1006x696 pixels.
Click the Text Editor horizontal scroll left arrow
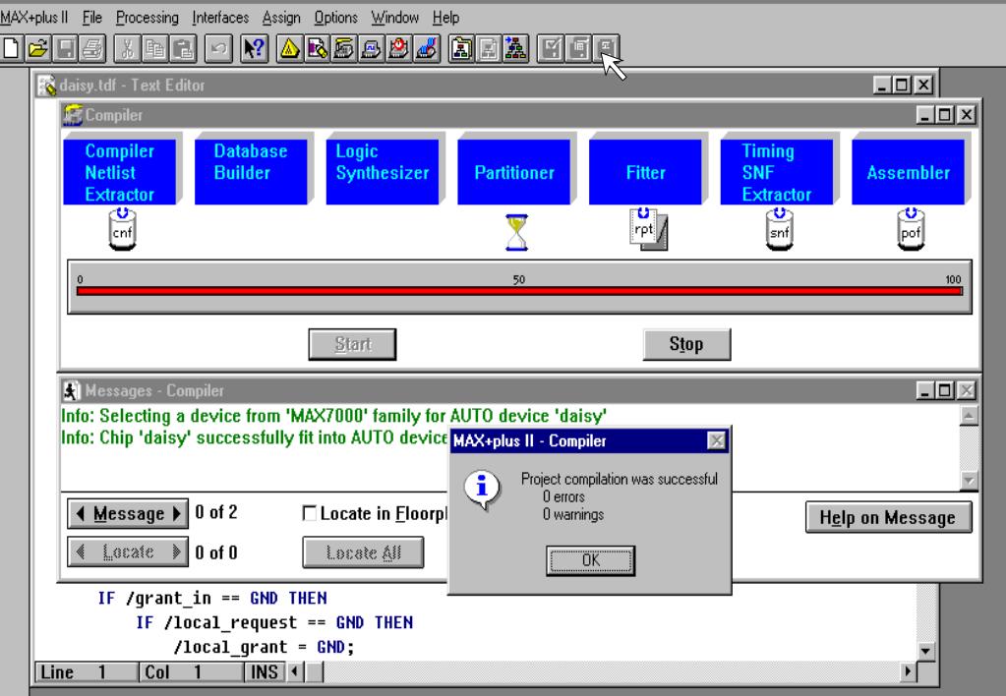pyautogui.click(x=295, y=671)
